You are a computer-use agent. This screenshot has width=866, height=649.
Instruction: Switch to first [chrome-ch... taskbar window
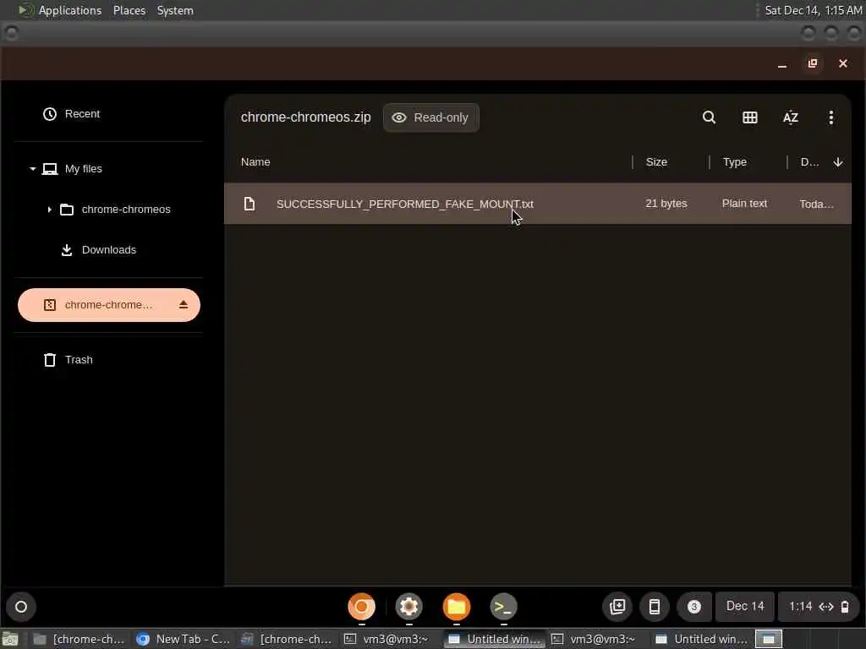79,639
